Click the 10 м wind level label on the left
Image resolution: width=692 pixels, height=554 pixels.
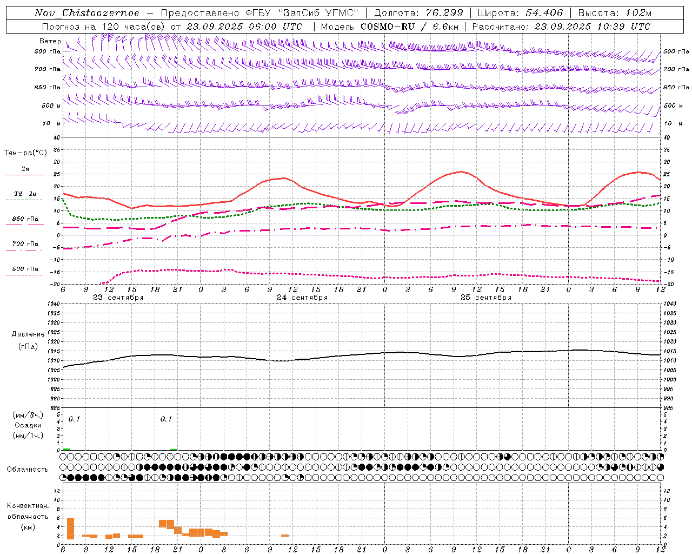(51, 123)
